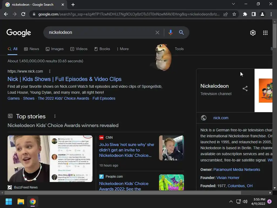Select the All results tab

(12, 49)
